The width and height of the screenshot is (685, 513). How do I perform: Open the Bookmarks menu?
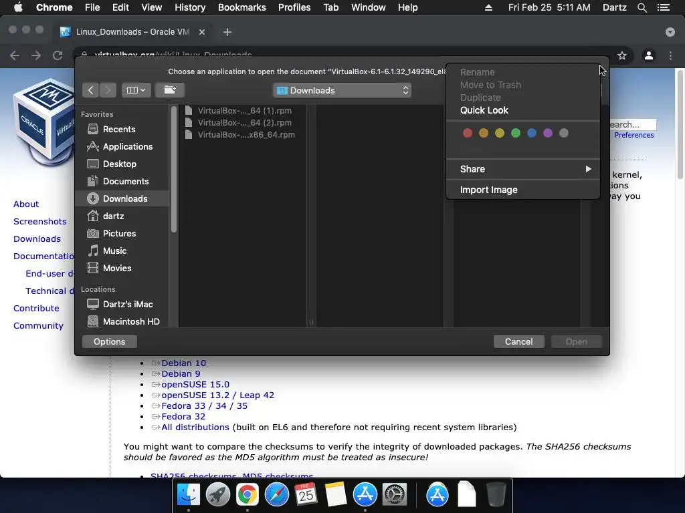[242, 7]
